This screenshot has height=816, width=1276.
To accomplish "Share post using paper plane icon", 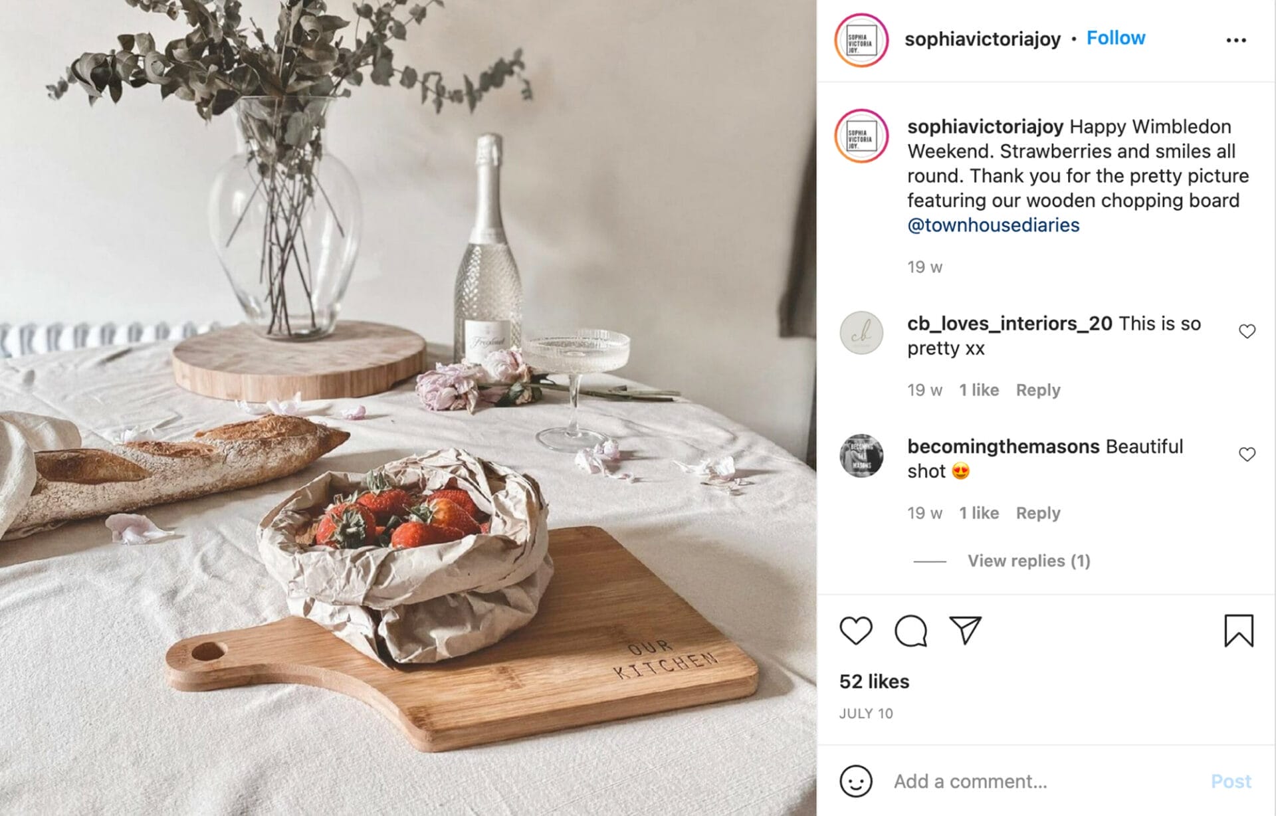I will (x=965, y=629).
